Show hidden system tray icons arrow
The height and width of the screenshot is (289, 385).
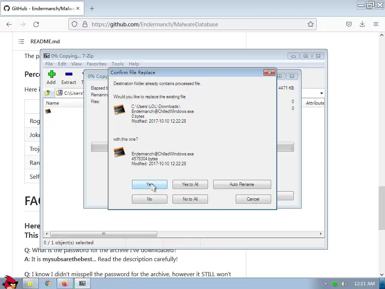(x=326, y=284)
